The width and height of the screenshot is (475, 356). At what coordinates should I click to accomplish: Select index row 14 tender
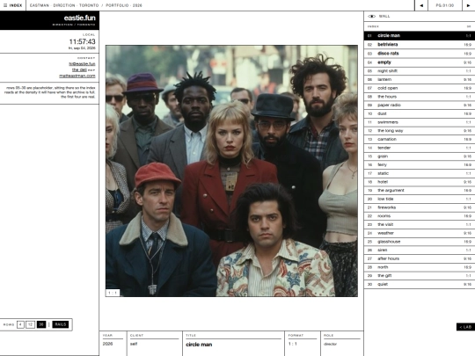[x=420, y=148]
